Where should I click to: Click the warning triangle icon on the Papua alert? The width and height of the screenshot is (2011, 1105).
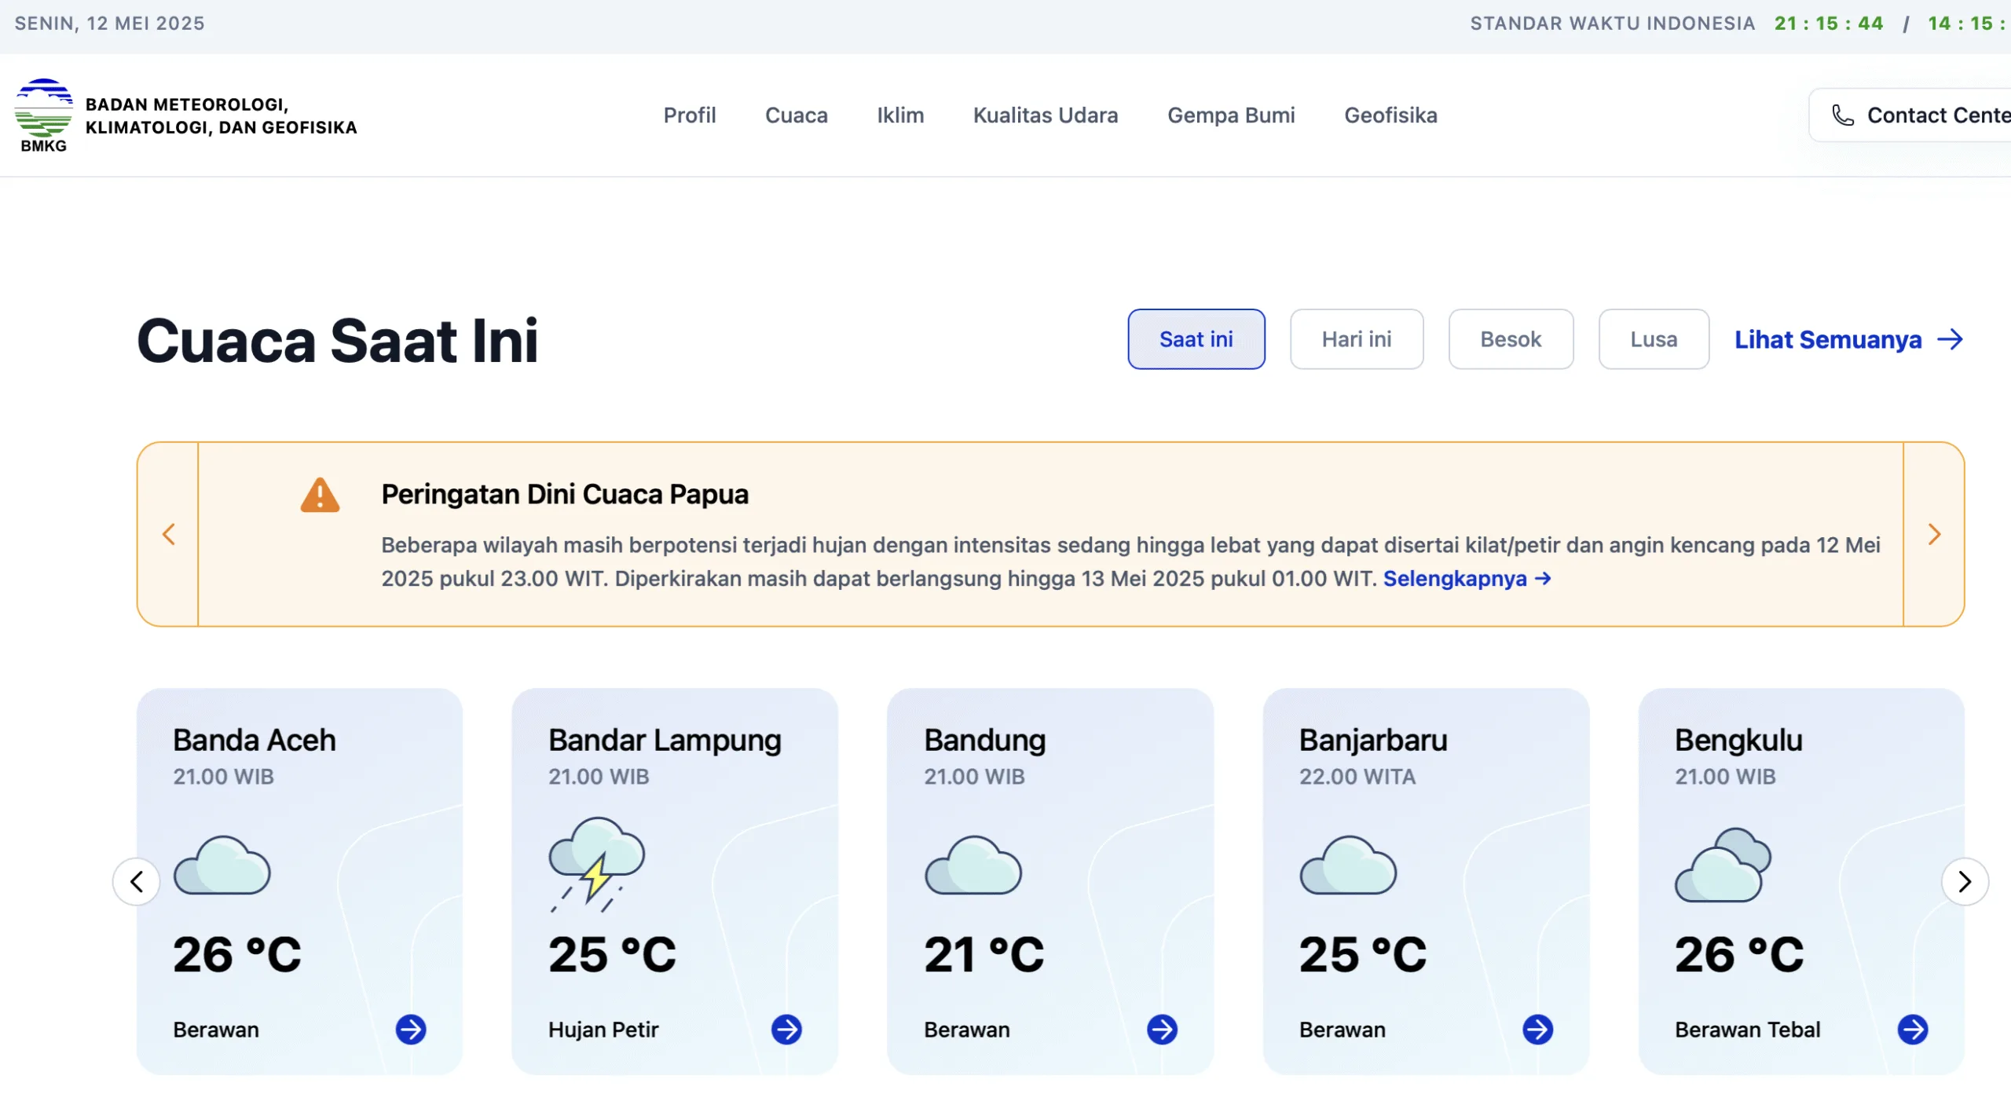320,494
